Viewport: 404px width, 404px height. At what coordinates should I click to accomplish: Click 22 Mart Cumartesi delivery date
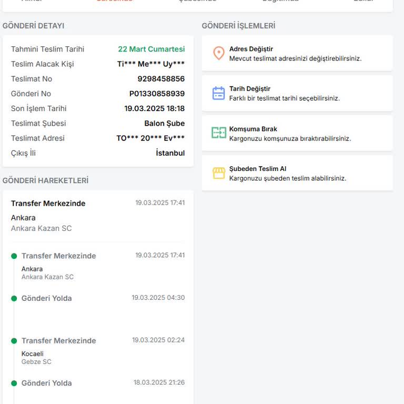151,49
